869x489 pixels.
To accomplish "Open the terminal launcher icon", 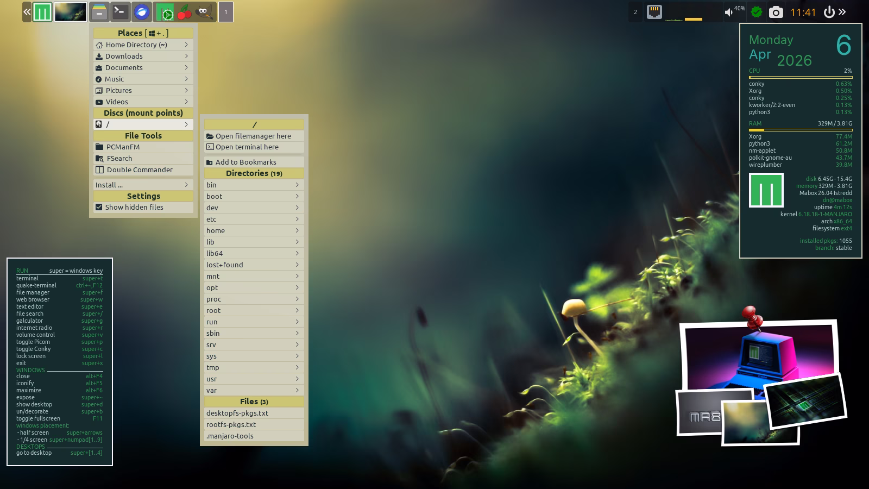I will tap(121, 12).
